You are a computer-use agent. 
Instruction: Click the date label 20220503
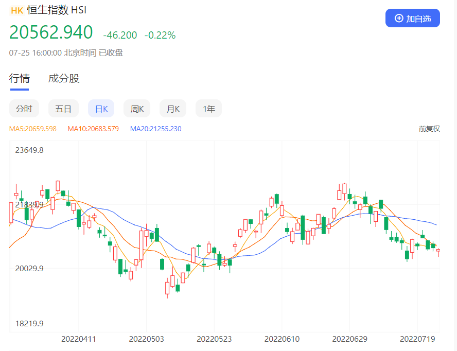[146, 339]
